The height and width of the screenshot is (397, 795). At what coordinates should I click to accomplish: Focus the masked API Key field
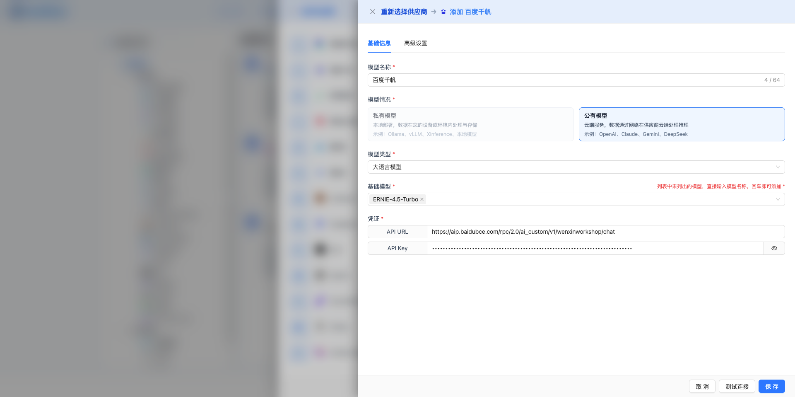pos(595,248)
